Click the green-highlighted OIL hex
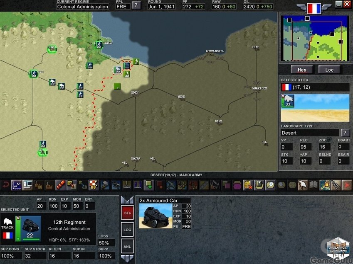Screen dimensions: 353x264 click(x=42, y=152)
